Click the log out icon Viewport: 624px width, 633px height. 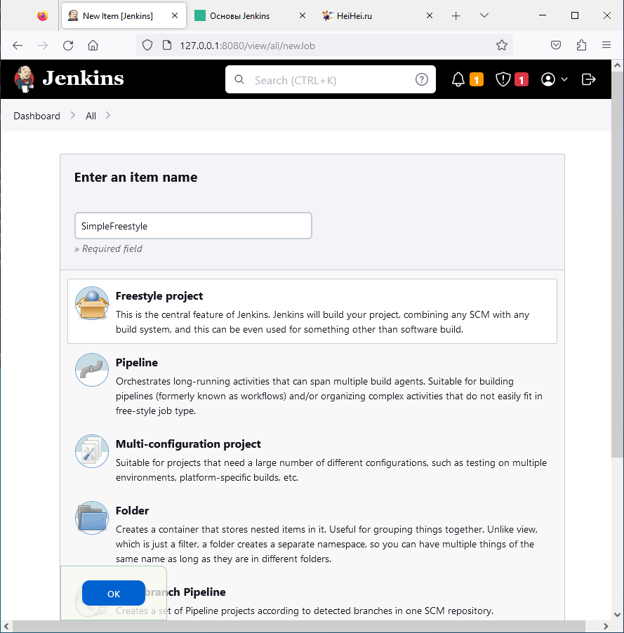(x=588, y=79)
